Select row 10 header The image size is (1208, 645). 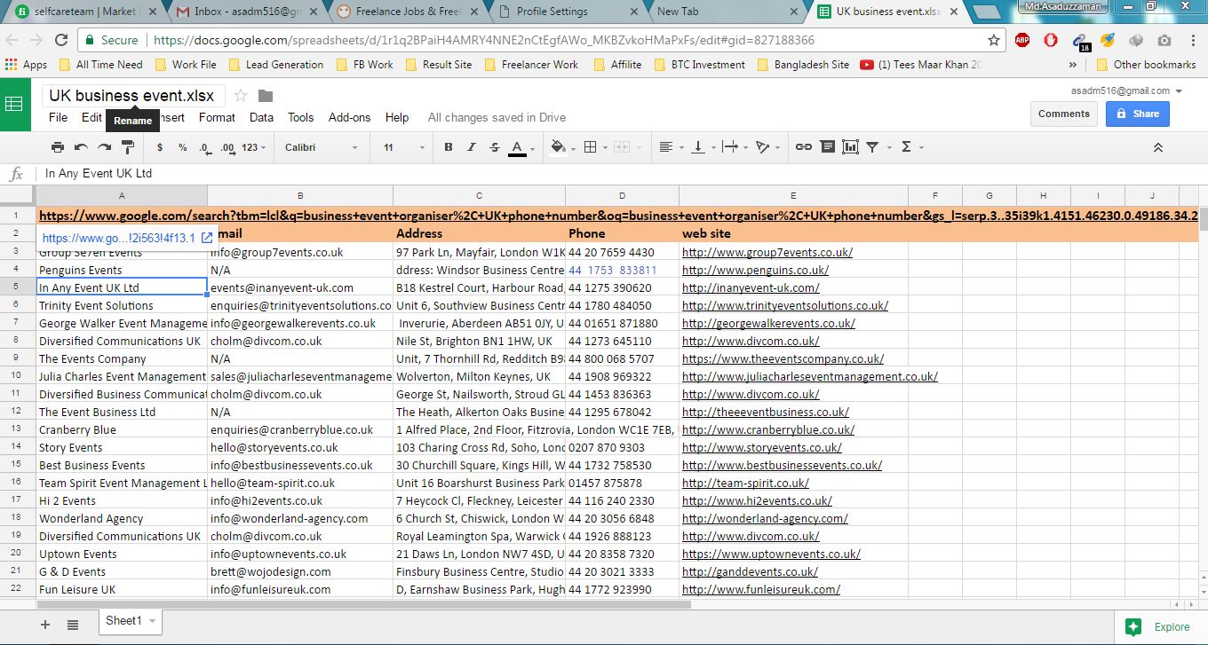[x=18, y=376]
